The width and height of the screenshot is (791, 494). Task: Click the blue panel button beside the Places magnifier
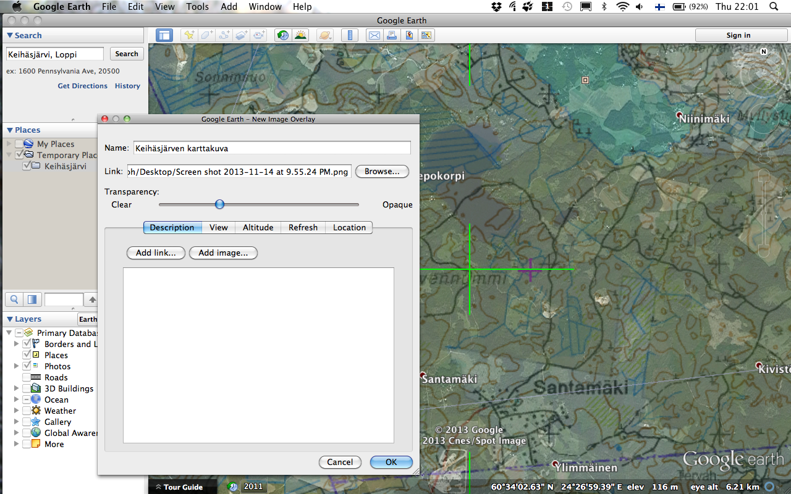point(32,299)
